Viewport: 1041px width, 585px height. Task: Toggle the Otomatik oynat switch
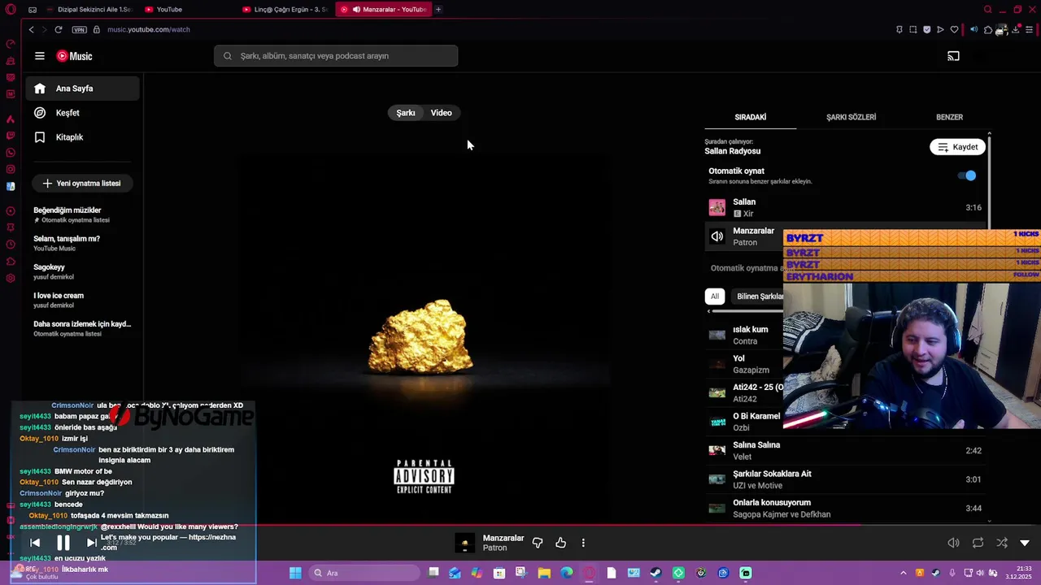pyautogui.click(x=967, y=175)
